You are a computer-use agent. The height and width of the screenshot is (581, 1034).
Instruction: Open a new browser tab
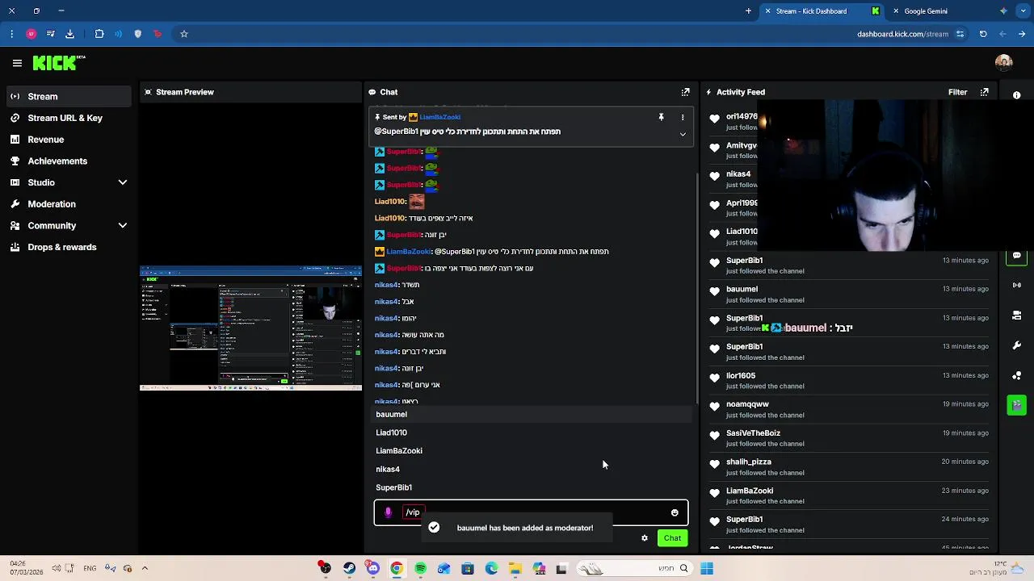pos(748,11)
